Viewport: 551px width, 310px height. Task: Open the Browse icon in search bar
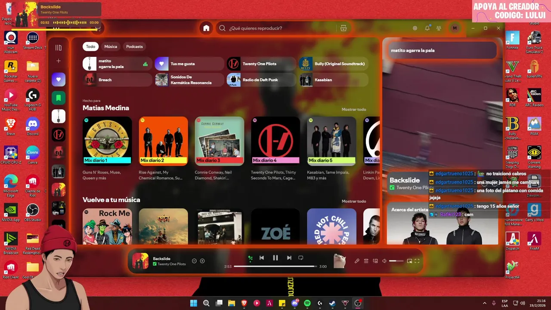click(343, 28)
